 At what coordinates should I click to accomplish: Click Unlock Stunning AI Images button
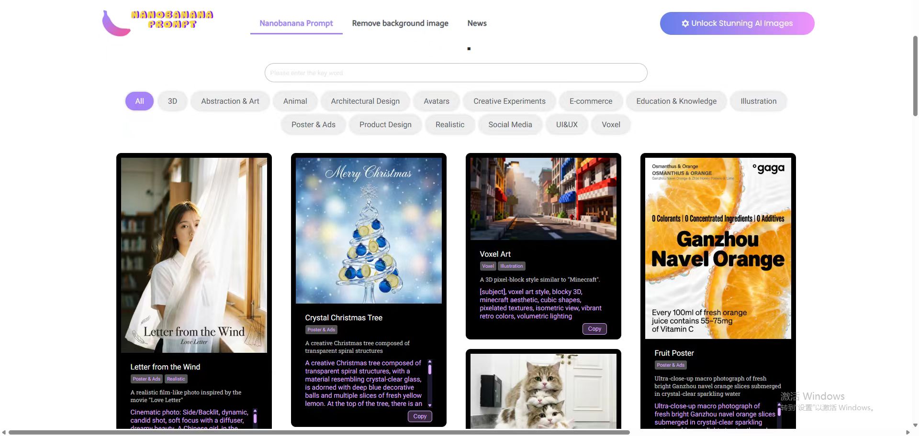coord(737,23)
